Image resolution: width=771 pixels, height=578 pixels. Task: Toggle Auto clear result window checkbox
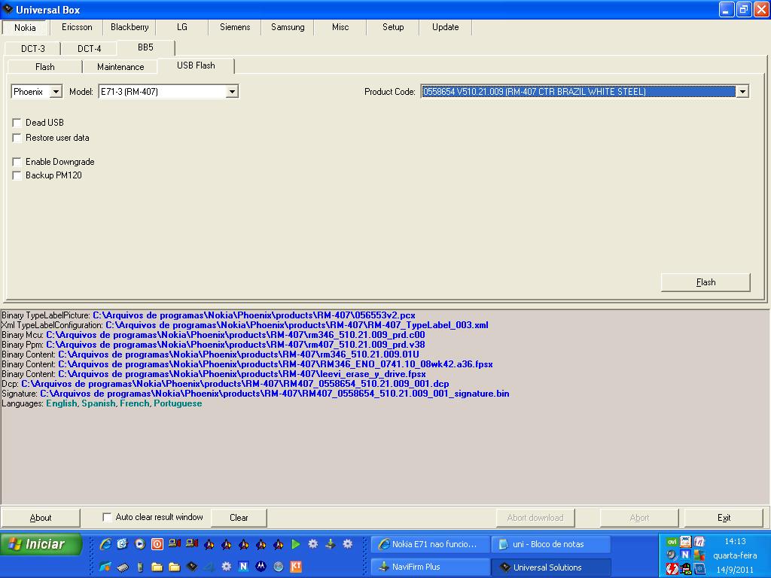click(x=107, y=517)
